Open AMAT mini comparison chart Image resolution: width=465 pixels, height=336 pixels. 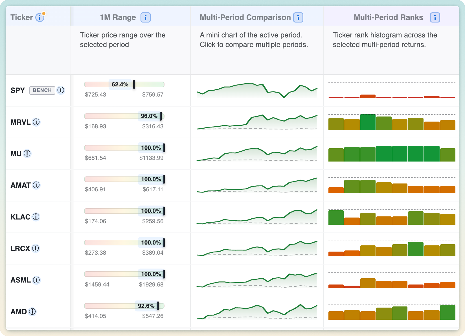coord(257,185)
